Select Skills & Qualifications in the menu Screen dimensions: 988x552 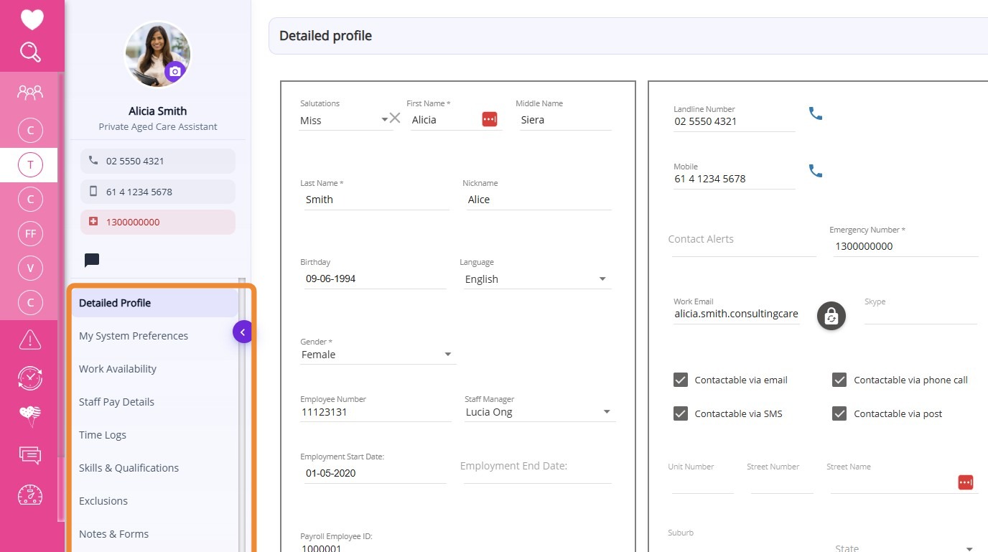tap(129, 468)
